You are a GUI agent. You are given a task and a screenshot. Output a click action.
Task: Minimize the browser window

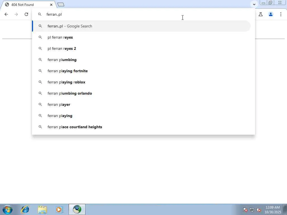[263, 3]
